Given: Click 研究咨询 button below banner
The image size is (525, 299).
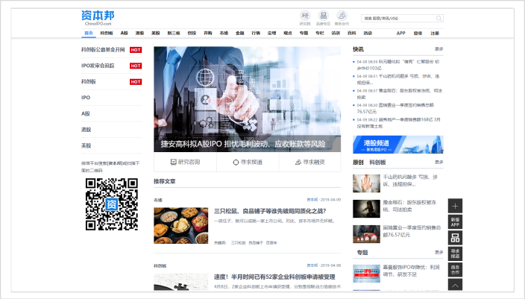Looking at the screenshot, I should tap(185, 162).
